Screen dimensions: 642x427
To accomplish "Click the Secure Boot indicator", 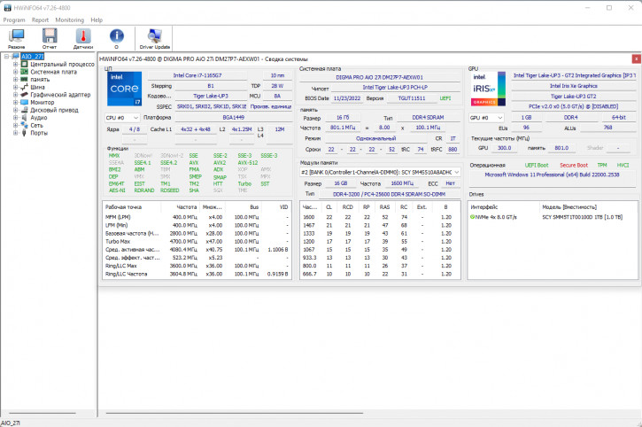I will click(574, 165).
